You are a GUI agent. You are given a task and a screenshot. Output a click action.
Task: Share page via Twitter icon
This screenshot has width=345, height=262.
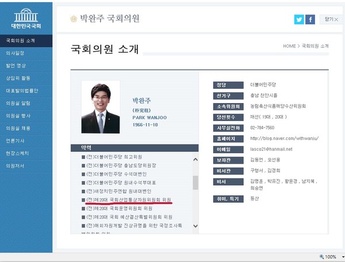pyautogui.click(x=299, y=19)
